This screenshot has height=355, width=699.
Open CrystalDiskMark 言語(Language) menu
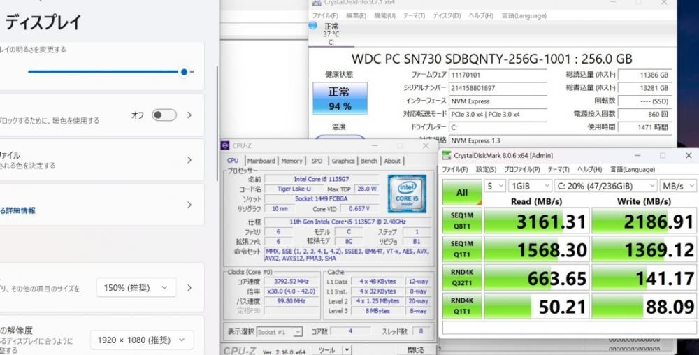632,170
